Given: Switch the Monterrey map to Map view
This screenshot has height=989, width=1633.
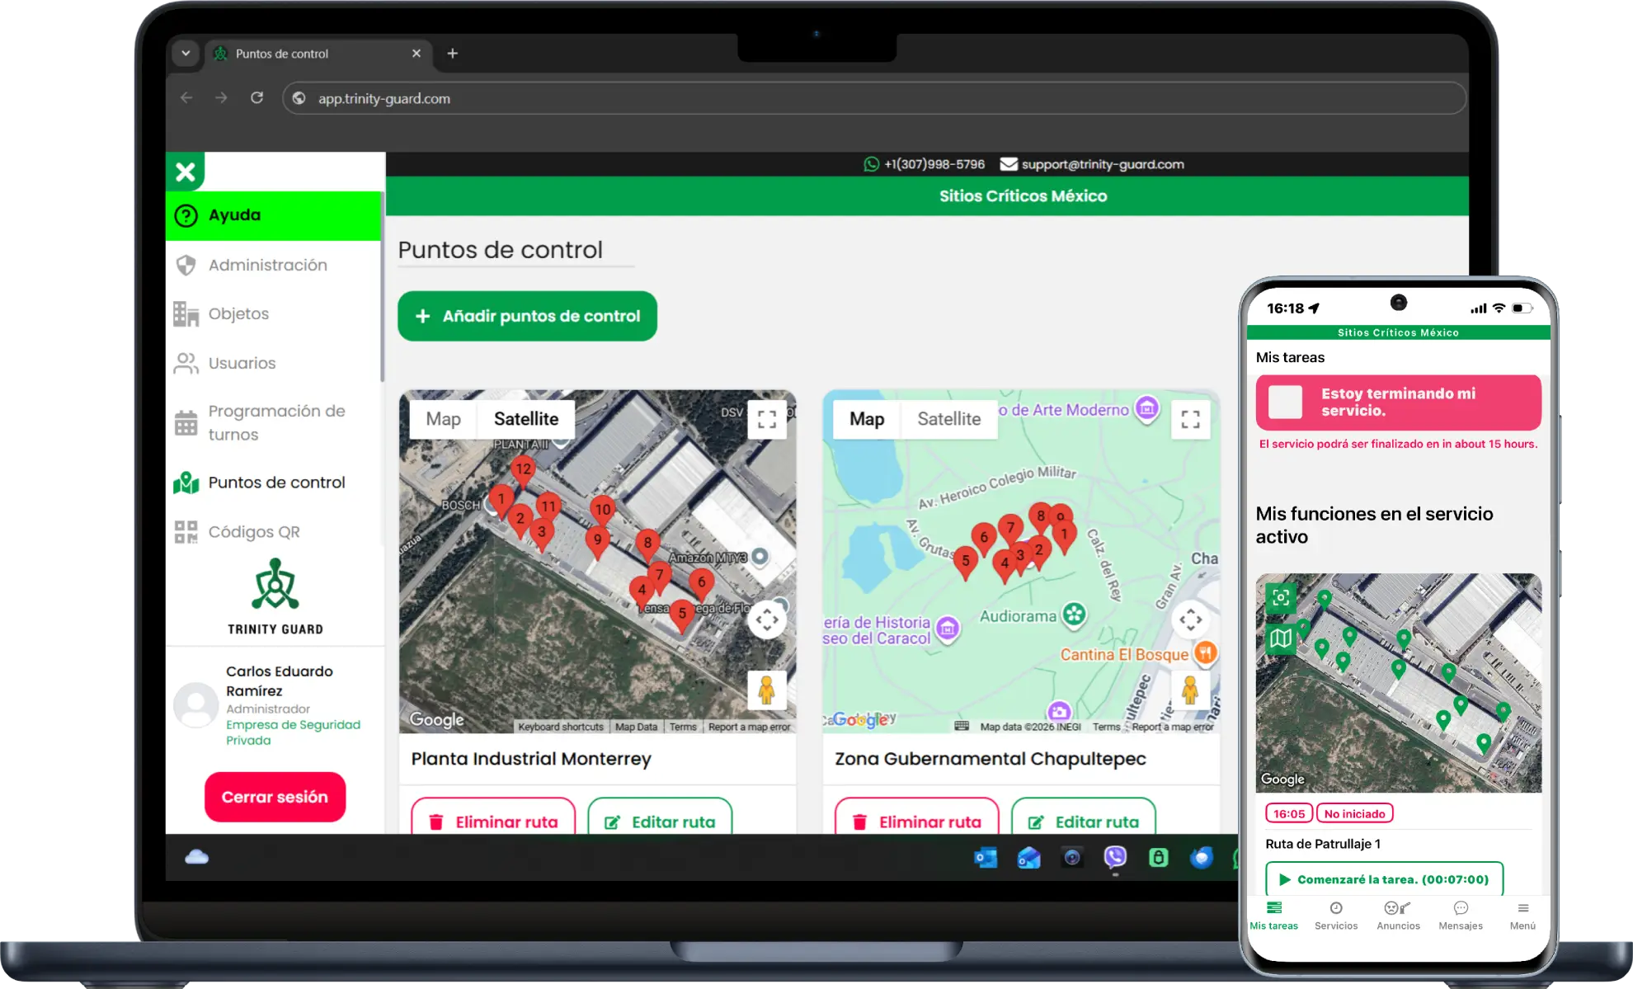Looking at the screenshot, I should coord(443,419).
